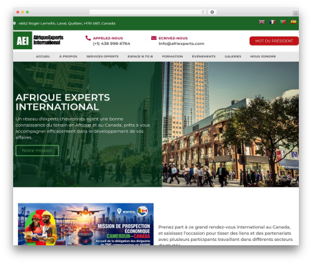Screen dimensions: 312x264
Task: Open a new tab with the plus button
Action: pos(296,14)
